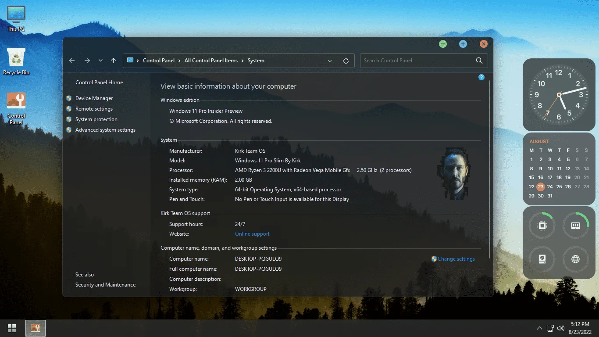Expand the chevron after Control Panel breadcrumb
Image resolution: width=599 pixels, height=337 pixels.
click(179, 61)
